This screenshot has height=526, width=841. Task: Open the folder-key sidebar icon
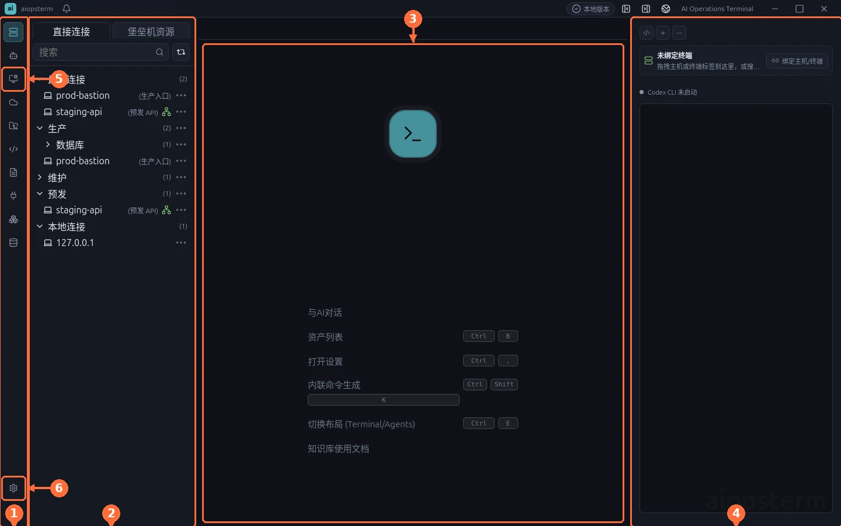pos(13,126)
